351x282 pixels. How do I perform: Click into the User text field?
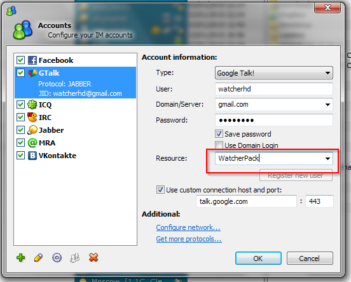point(274,89)
